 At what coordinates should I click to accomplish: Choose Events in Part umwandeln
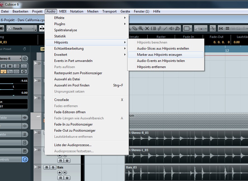pyautogui.click(x=87, y=61)
